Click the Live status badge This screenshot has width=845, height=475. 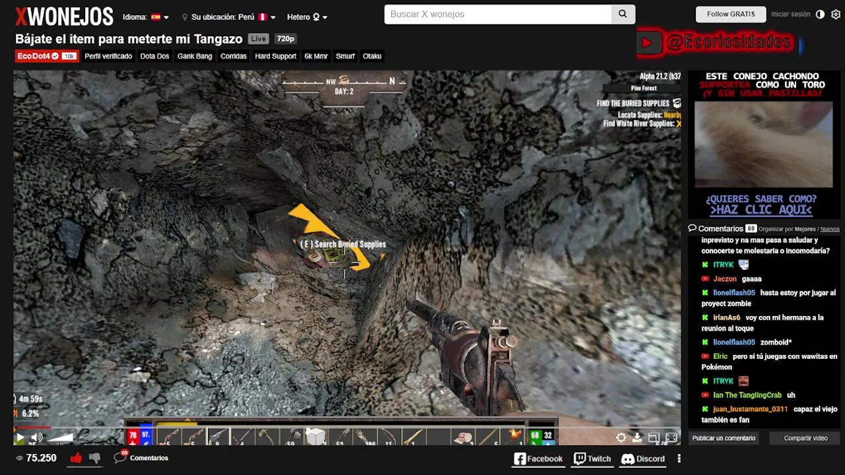259,39
